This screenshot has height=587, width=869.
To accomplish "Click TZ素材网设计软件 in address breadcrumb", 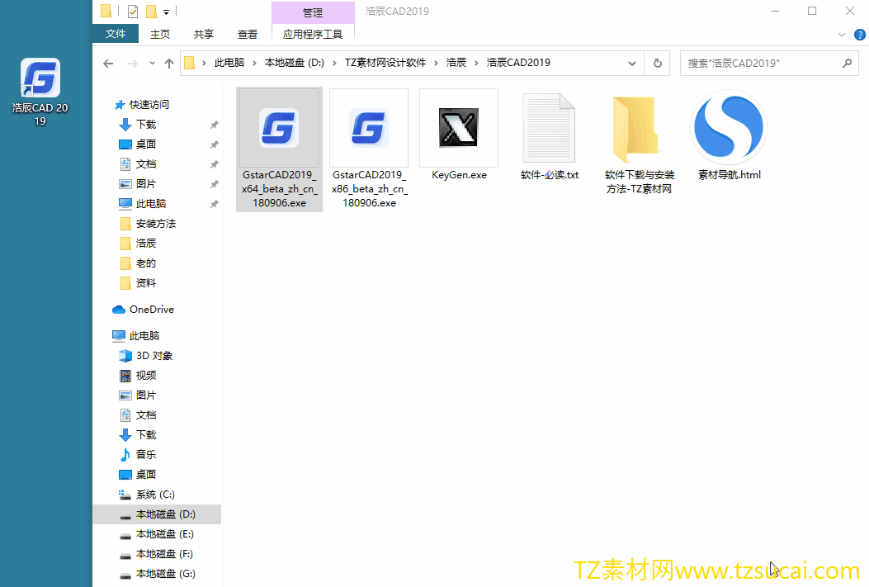I will click(385, 63).
